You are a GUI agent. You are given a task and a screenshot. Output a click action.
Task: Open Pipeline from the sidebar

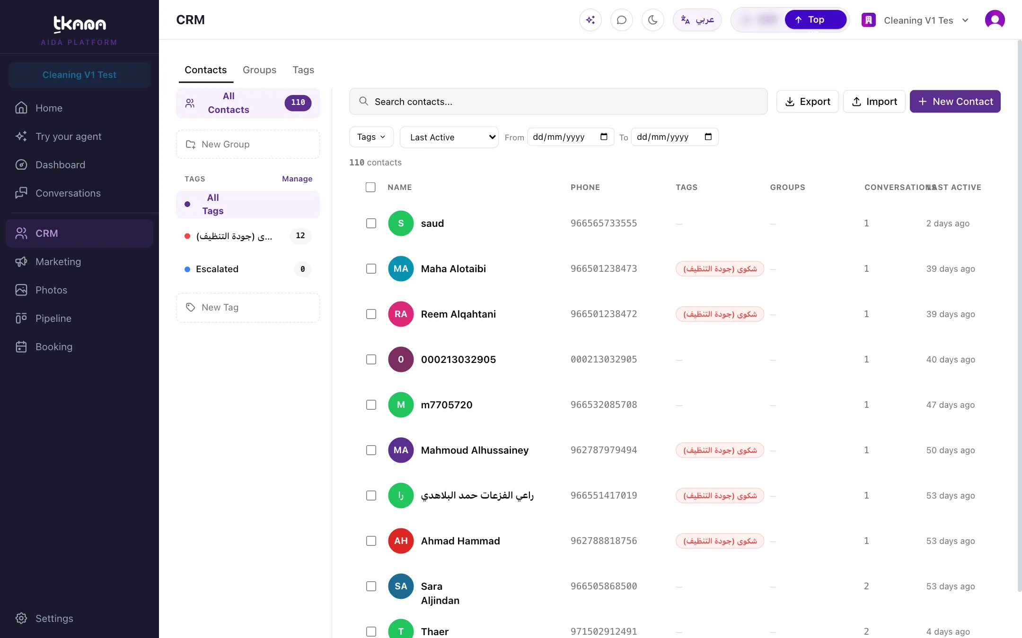point(79,319)
